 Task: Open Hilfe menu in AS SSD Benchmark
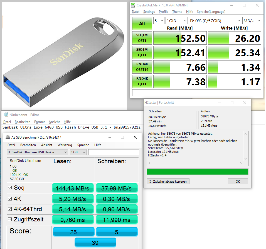[x=98, y=145]
